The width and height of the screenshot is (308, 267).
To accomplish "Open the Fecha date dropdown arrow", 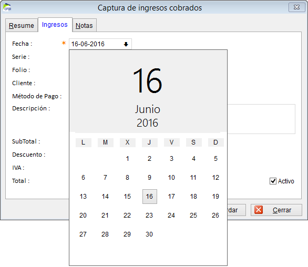I will pos(126,44).
